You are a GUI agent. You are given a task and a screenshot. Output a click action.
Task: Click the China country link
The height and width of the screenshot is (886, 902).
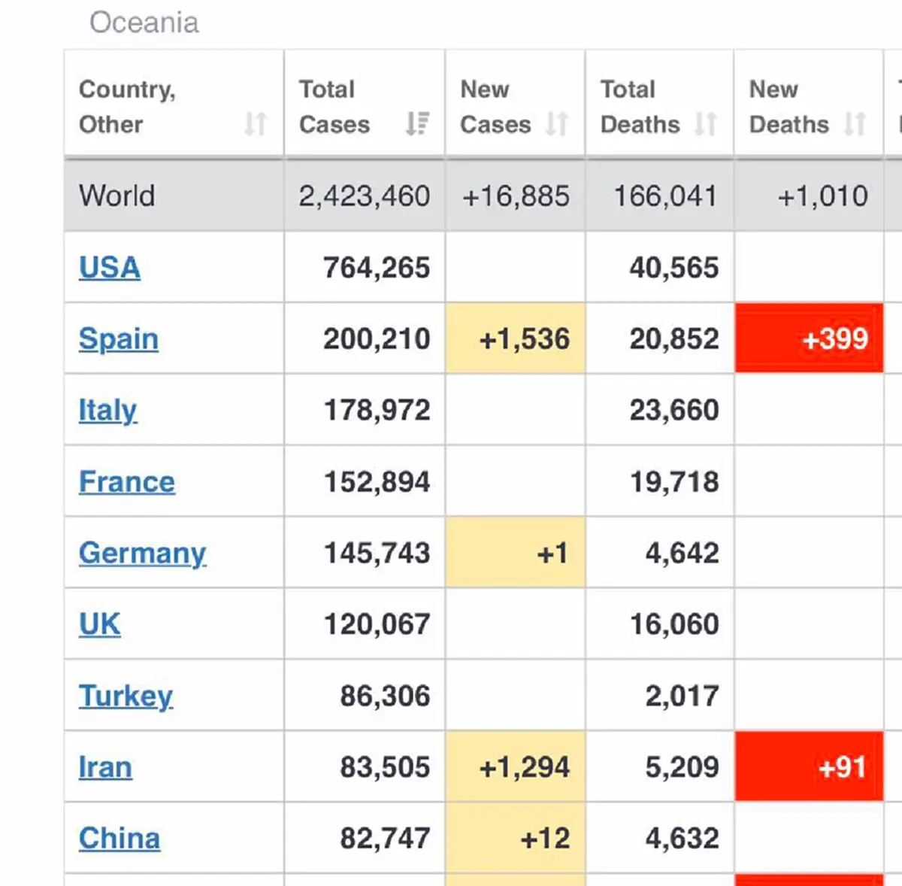click(x=120, y=839)
